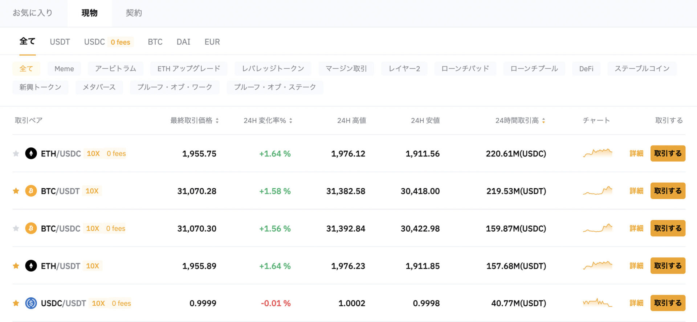Switch to the 契約 tab

coord(134,13)
